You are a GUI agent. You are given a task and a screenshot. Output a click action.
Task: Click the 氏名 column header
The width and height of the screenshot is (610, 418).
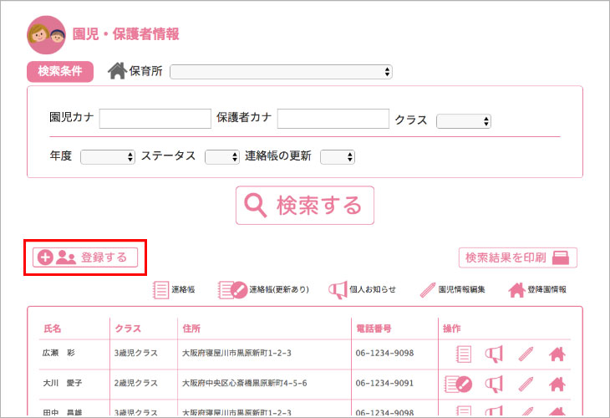52,329
